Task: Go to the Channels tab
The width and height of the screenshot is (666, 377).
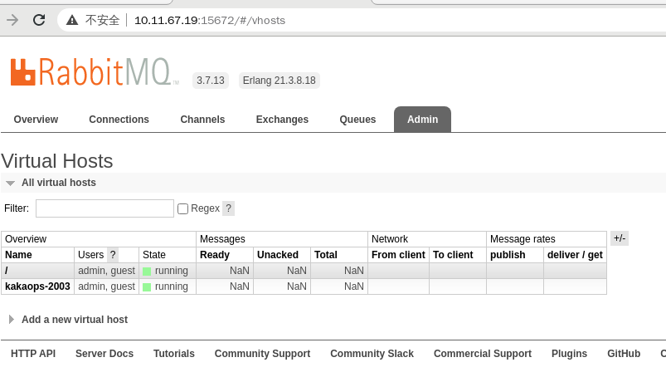Action: (202, 120)
